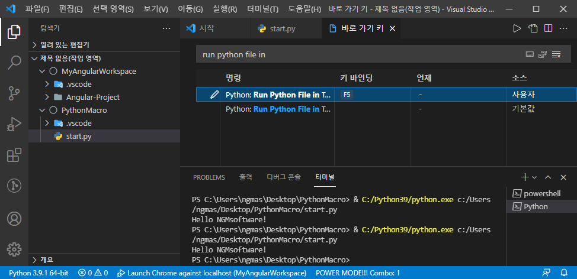This screenshot has width=577, height=279.
Task: Switch to the 디버그 콘솔 panel tab
Action: pyautogui.click(x=284, y=177)
